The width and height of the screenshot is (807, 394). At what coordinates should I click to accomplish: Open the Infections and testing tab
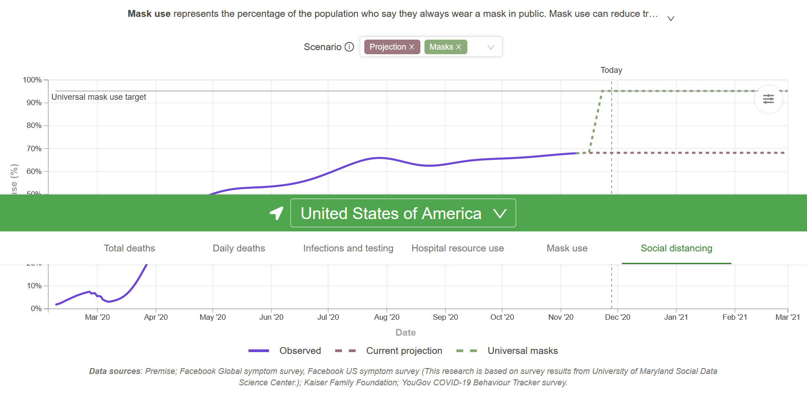pyautogui.click(x=348, y=248)
